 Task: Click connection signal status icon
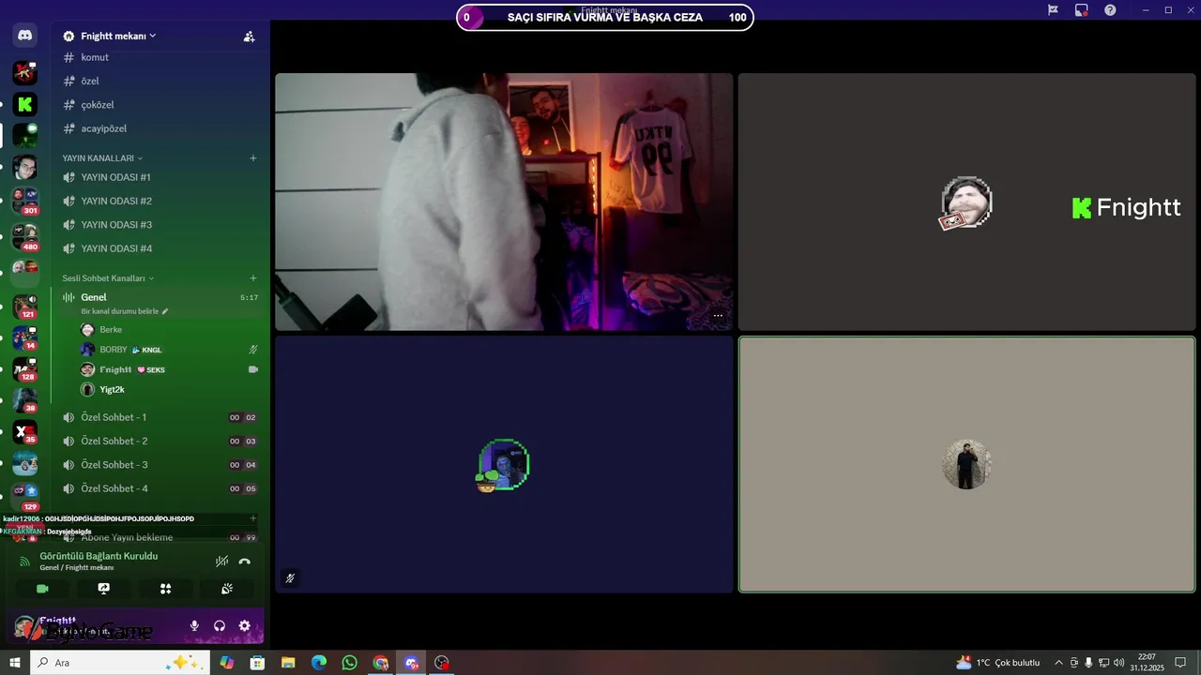(x=25, y=561)
